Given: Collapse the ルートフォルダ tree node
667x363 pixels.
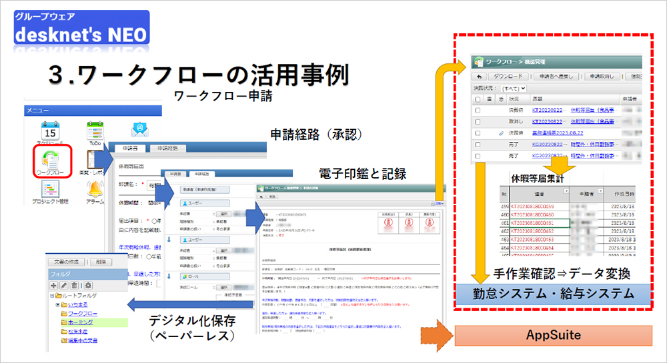Looking at the screenshot, I should [52, 296].
